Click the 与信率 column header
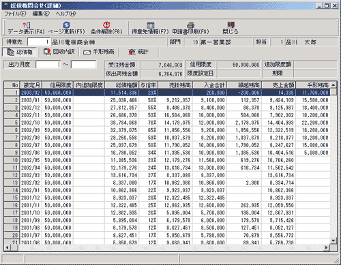Screen dimensions: 341x265 click(x=148, y=85)
